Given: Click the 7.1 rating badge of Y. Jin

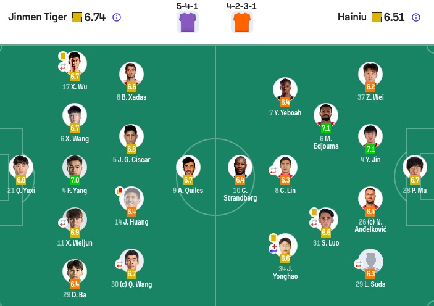Looking at the screenshot, I should [370, 149].
